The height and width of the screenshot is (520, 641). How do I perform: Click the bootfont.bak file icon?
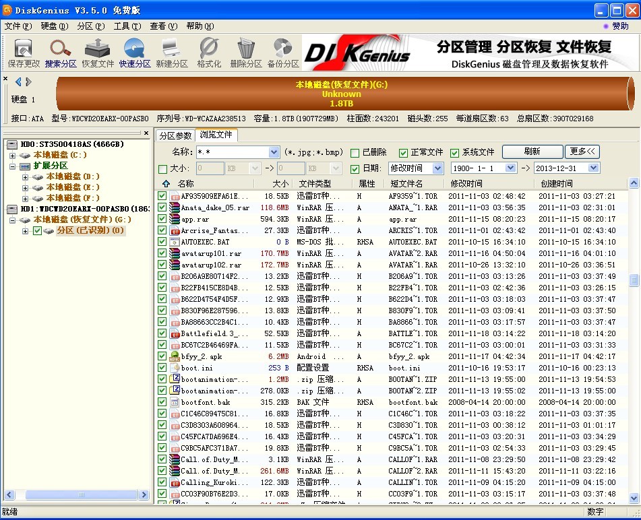tap(175, 402)
